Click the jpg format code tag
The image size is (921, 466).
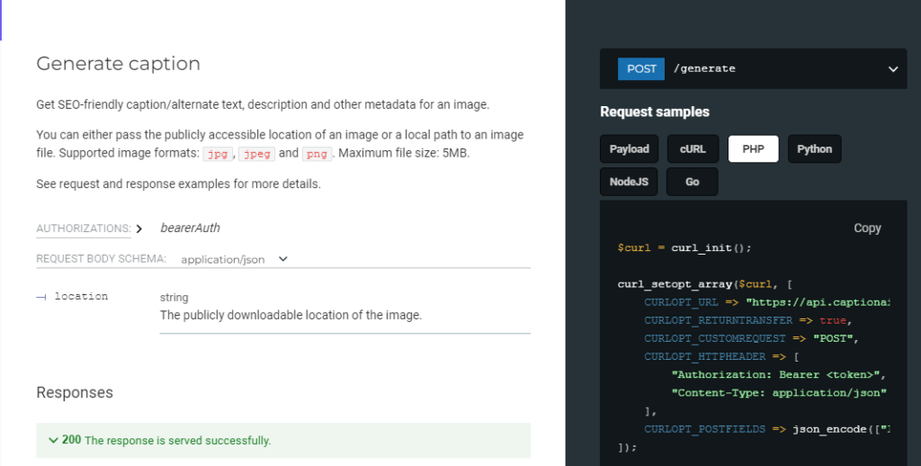tap(217, 154)
